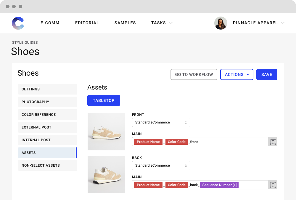
Task: Navigate back via the STYLE GUIDES breadcrumb
Action: point(25,43)
